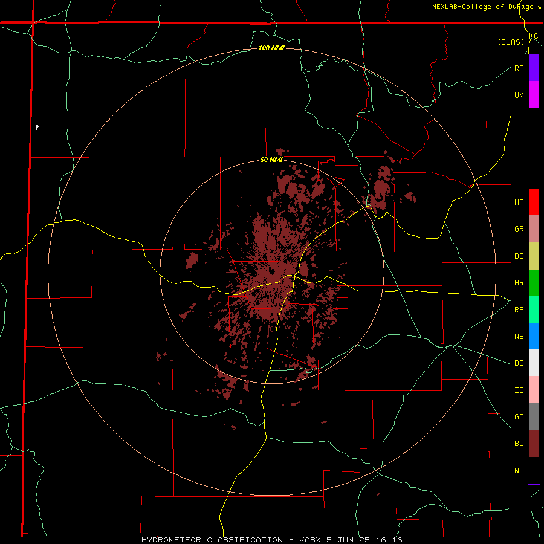This screenshot has height=544, width=544.
Task: Click the GC legend label
Action: (x=519, y=416)
